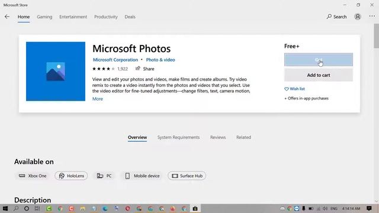Image resolution: width=379 pixels, height=213 pixels.
Task: Open taskbar search magnifier
Action: pyautogui.click(x=16, y=208)
